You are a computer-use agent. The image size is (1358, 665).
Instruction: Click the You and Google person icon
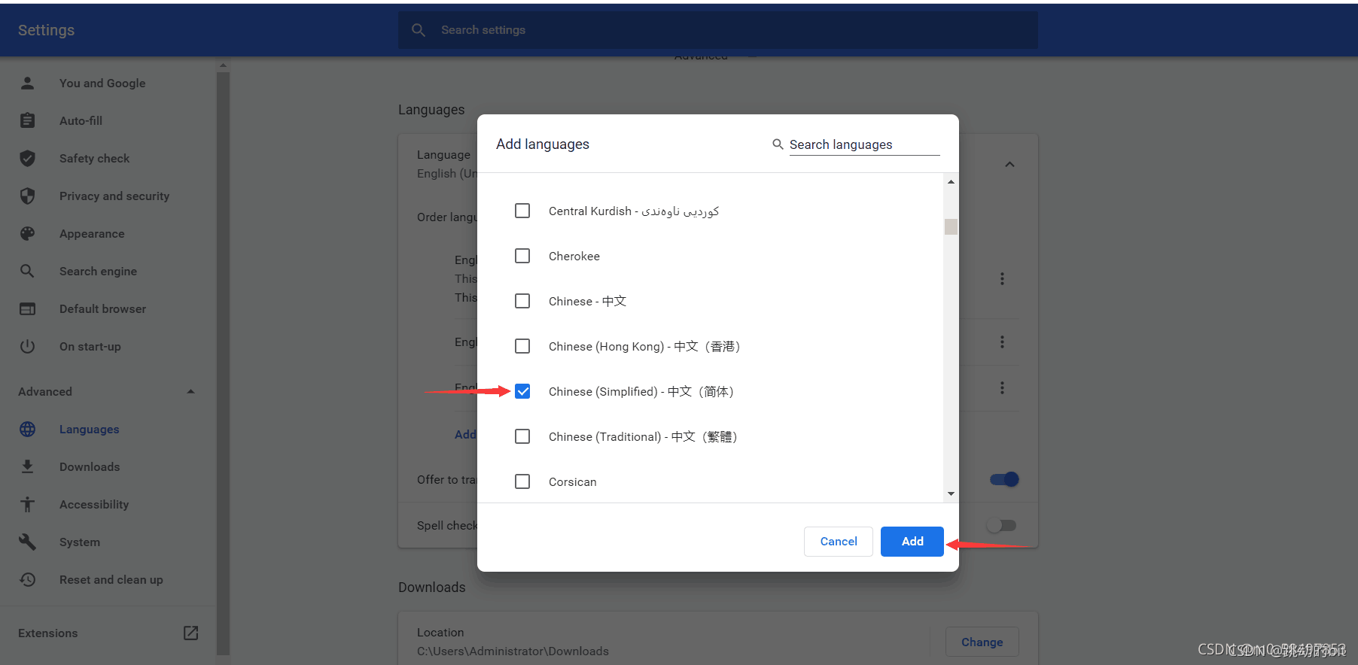pyautogui.click(x=28, y=84)
